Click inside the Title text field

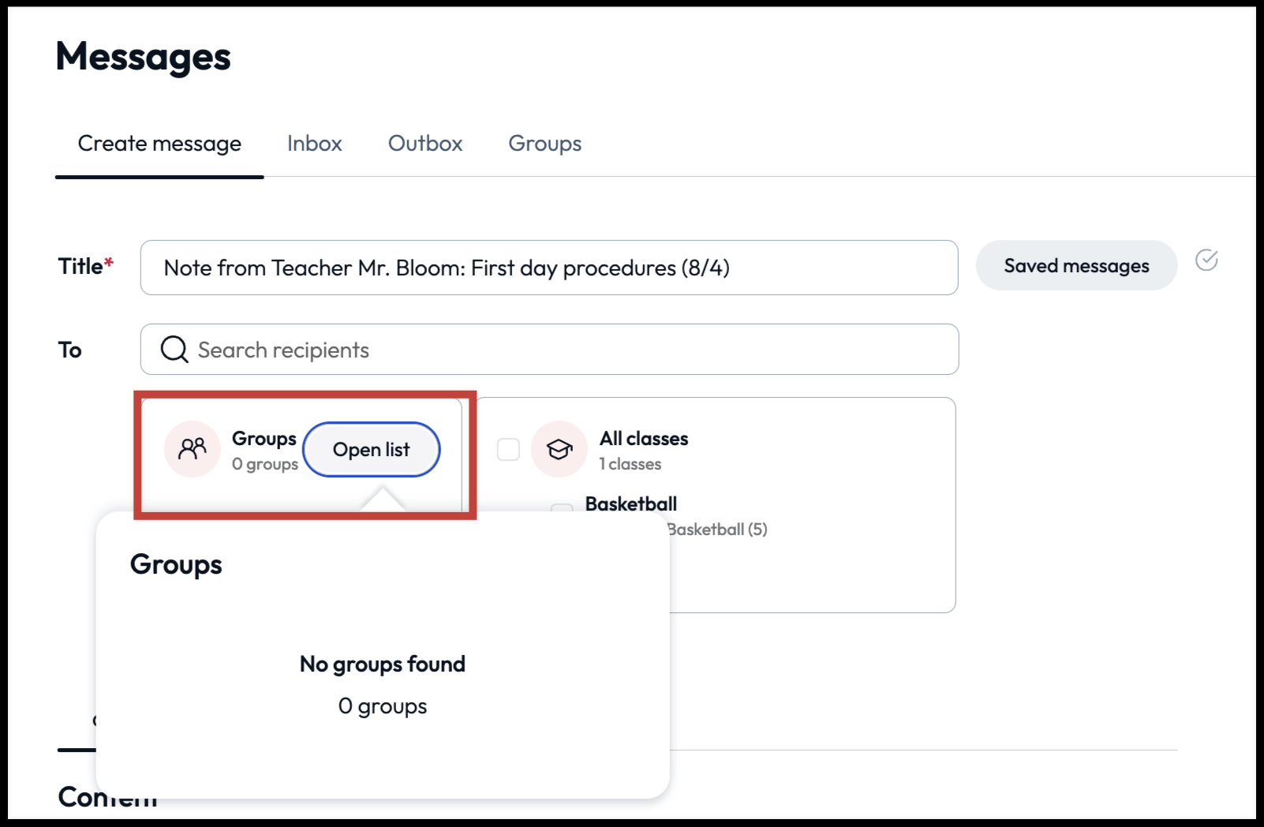pos(549,268)
